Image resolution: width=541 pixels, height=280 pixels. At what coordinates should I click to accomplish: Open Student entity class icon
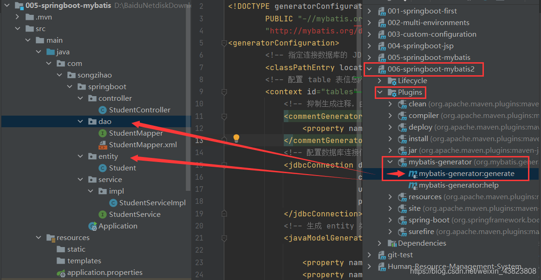pyautogui.click(x=103, y=168)
